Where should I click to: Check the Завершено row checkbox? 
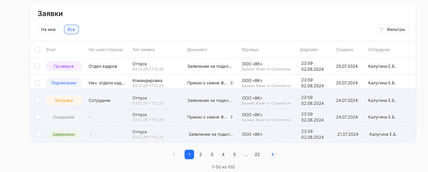coord(39,134)
